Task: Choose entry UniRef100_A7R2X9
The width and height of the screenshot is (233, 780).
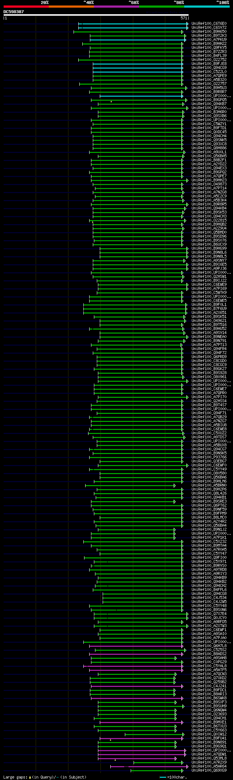Action: coord(209,762)
